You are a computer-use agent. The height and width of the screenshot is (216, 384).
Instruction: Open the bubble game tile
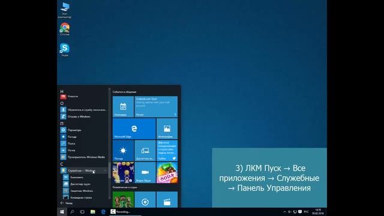(123, 172)
